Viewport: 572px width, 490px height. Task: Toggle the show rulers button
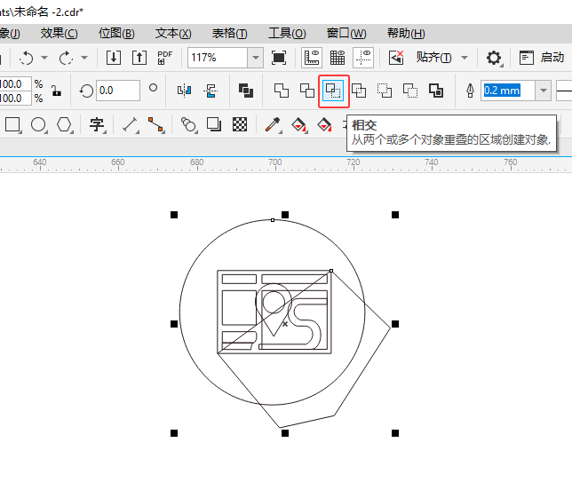click(312, 58)
